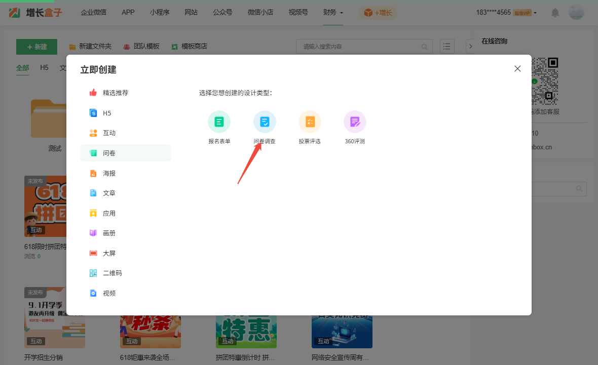
Task: Choose the 问卷调查 survey icon
Action: [x=265, y=122]
